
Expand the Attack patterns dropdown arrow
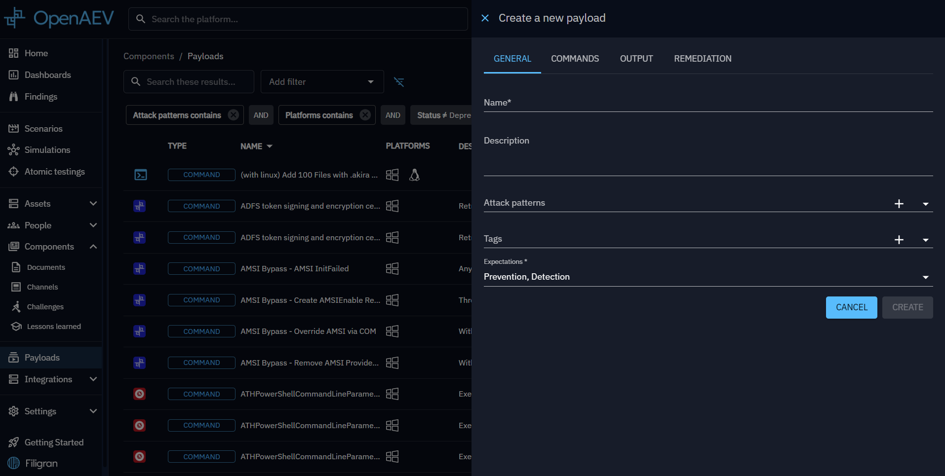925,204
